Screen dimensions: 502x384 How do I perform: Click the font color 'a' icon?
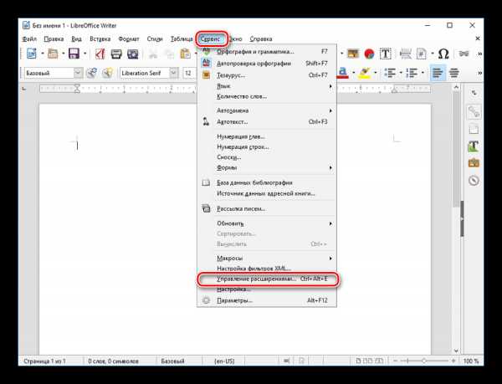(x=342, y=73)
